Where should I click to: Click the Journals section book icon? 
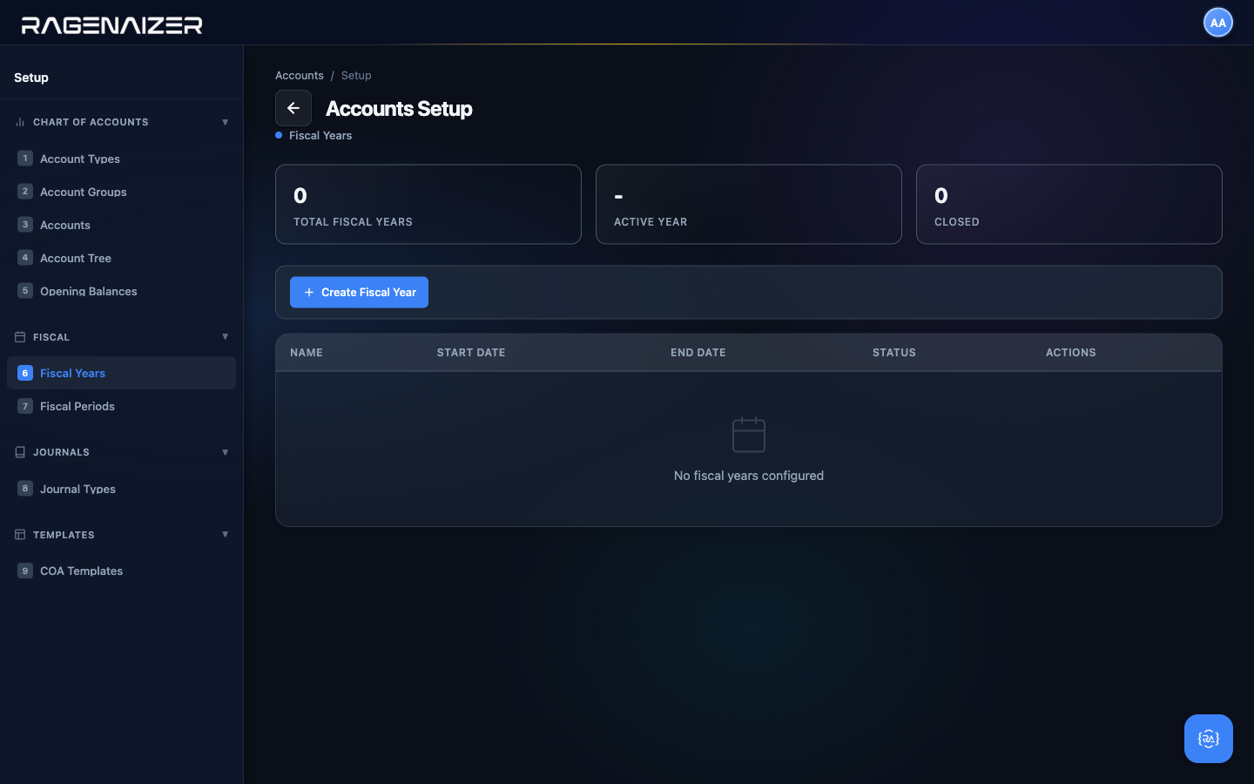point(20,452)
